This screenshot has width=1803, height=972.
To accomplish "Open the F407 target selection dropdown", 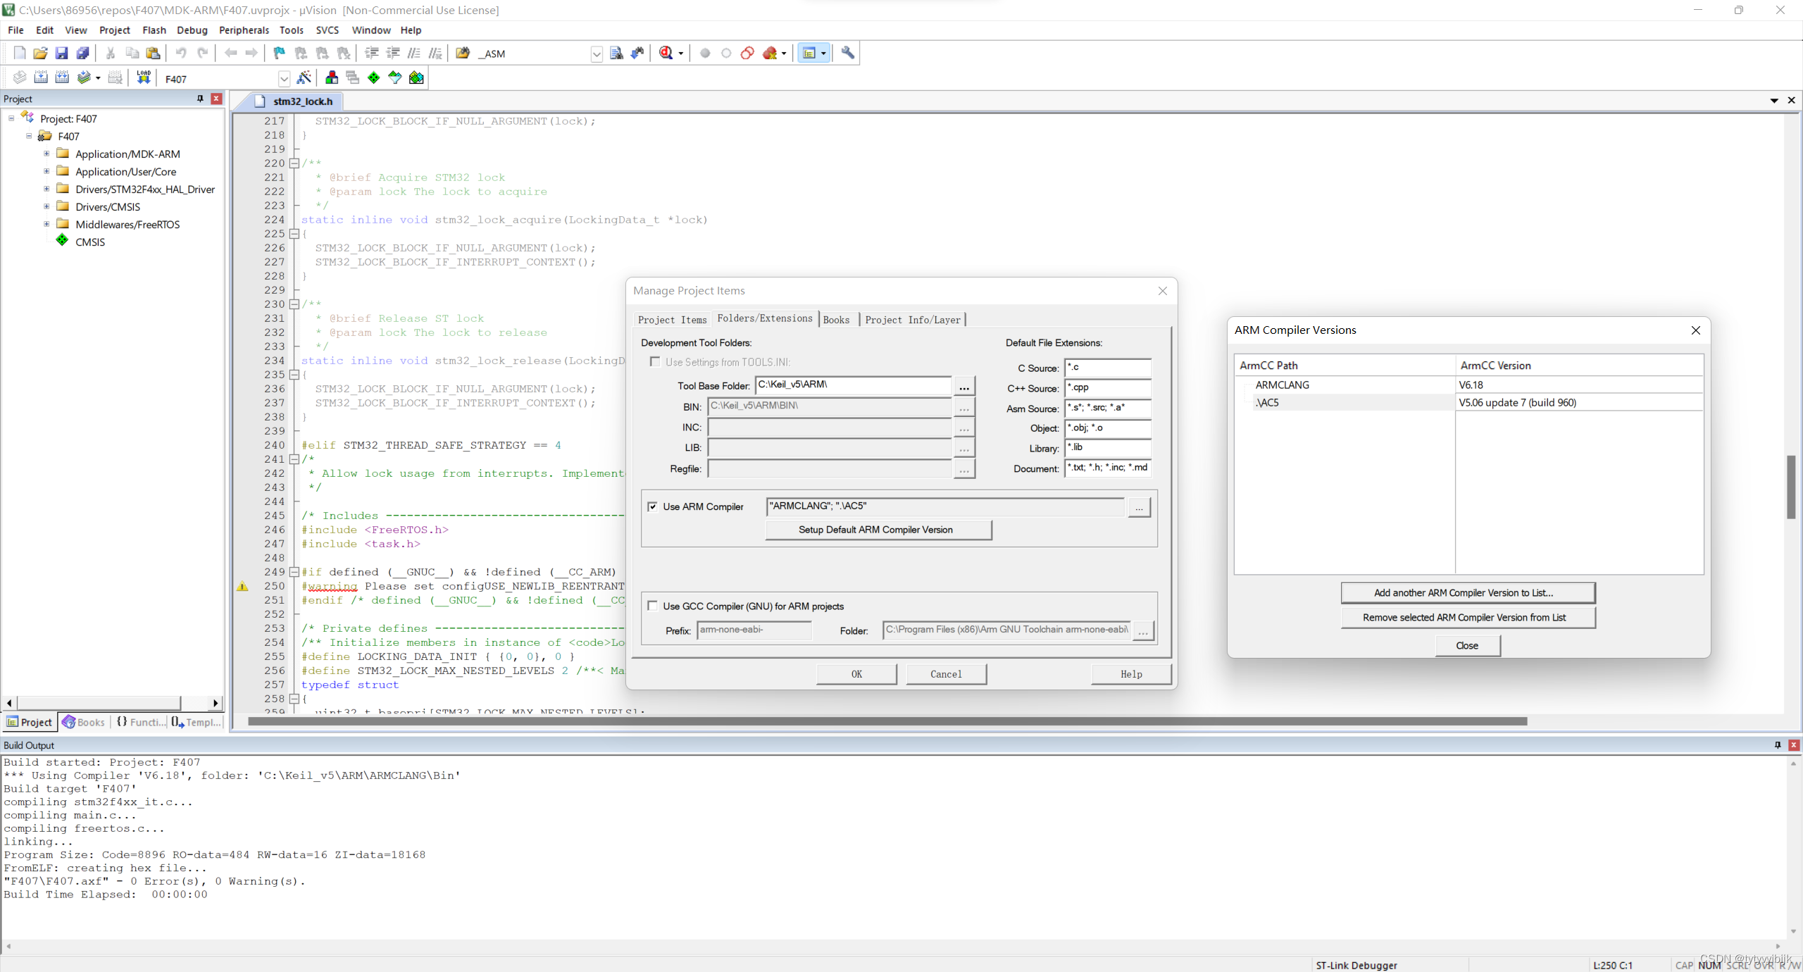I will tap(284, 78).
